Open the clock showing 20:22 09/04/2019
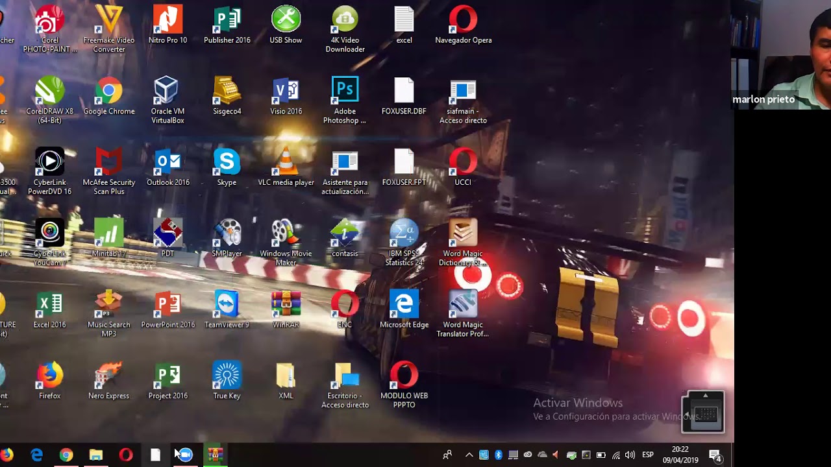 coord(680,455)
